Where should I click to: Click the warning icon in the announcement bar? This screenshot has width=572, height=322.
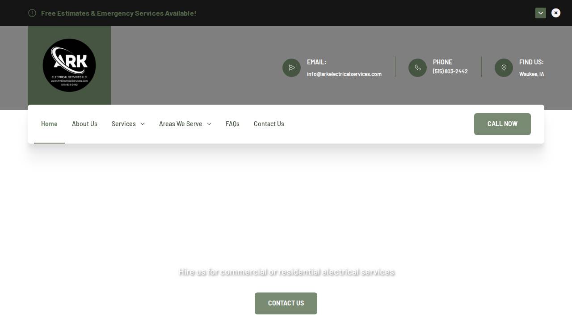coord(32,13)
